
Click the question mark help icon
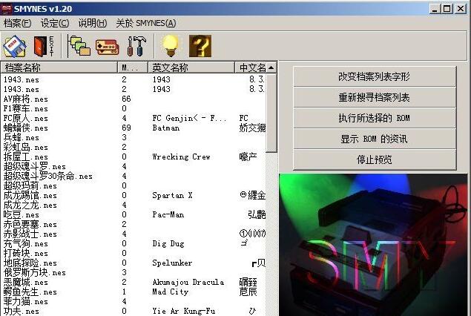pos(200,46)
